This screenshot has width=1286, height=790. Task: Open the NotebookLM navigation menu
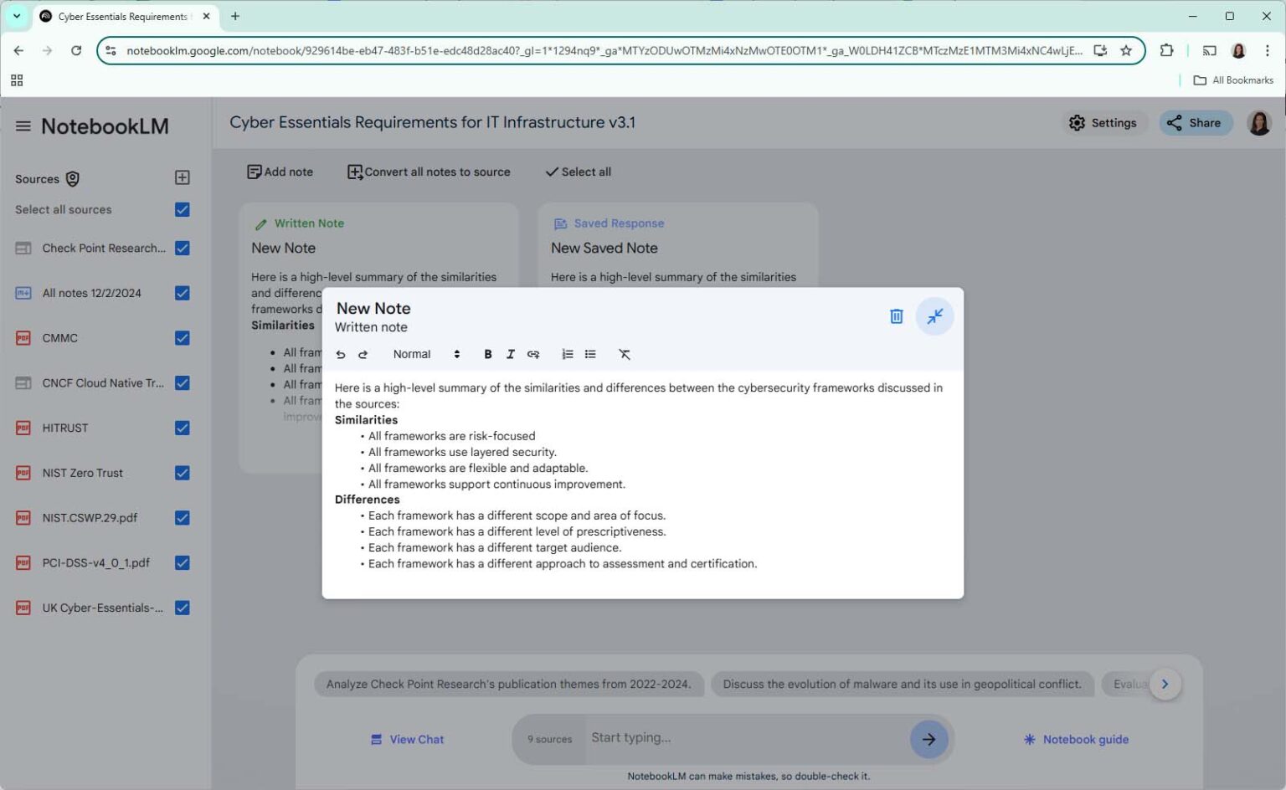[x=23, y=125]
